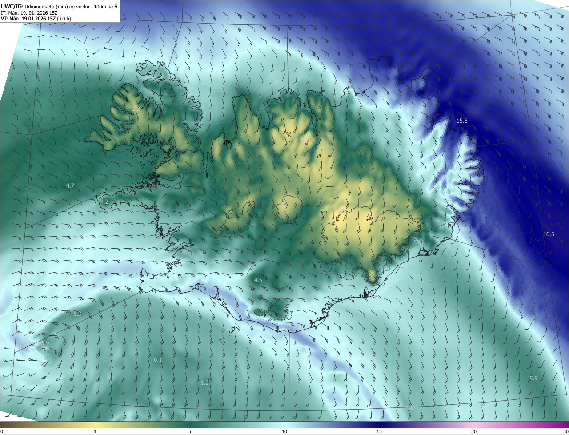Click the 6.3 value over the ocean

point(77,314)
